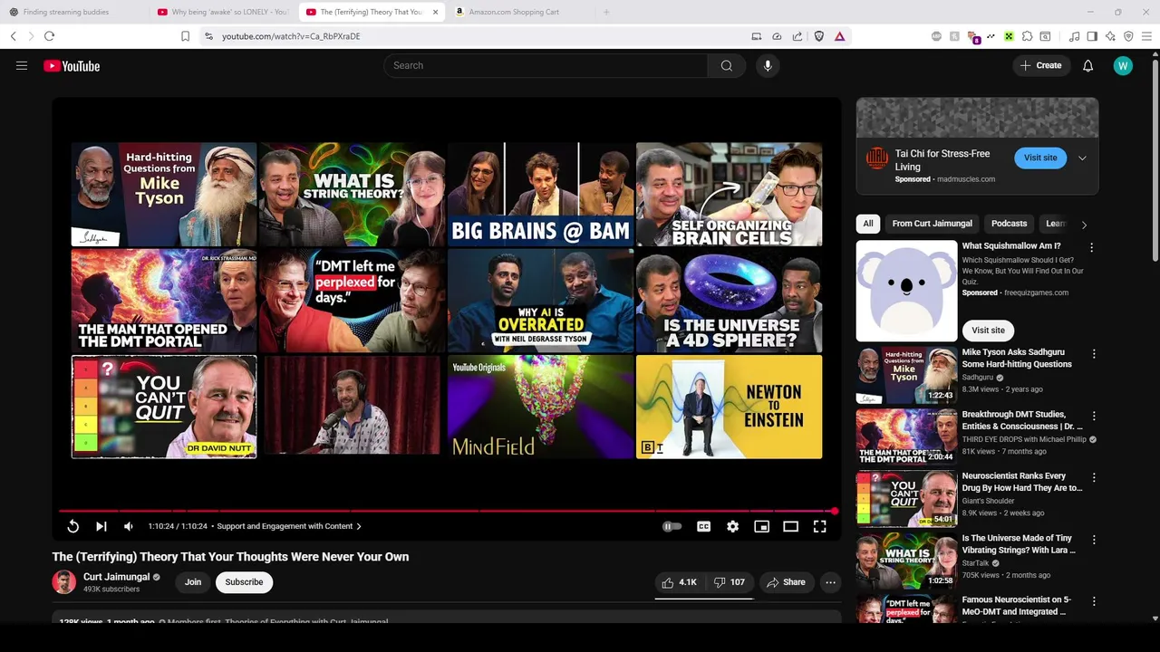Open Curt Jaimungal channel avatar
The height and width of the screenshot is (652, 1160).
point(63,582)
